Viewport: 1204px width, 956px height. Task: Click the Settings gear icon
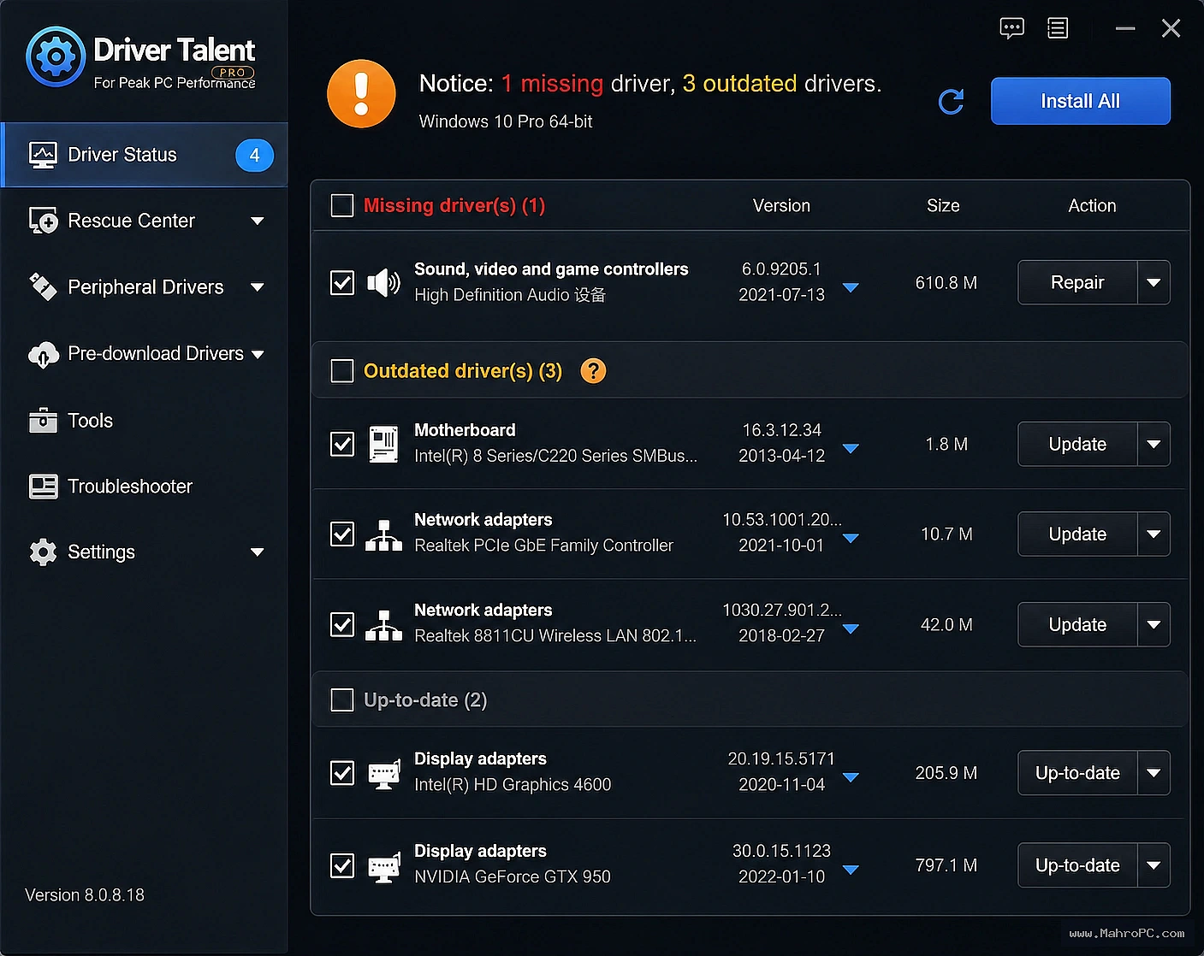[x=43, y=552]
